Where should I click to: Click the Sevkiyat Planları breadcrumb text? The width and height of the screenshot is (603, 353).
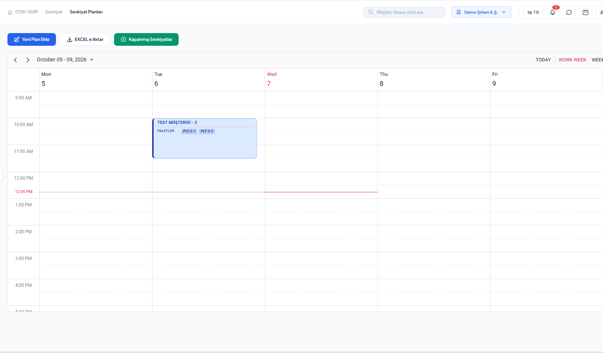pyautogui.click(x=86, y=12)
